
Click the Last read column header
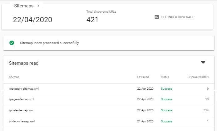point(143,77)
